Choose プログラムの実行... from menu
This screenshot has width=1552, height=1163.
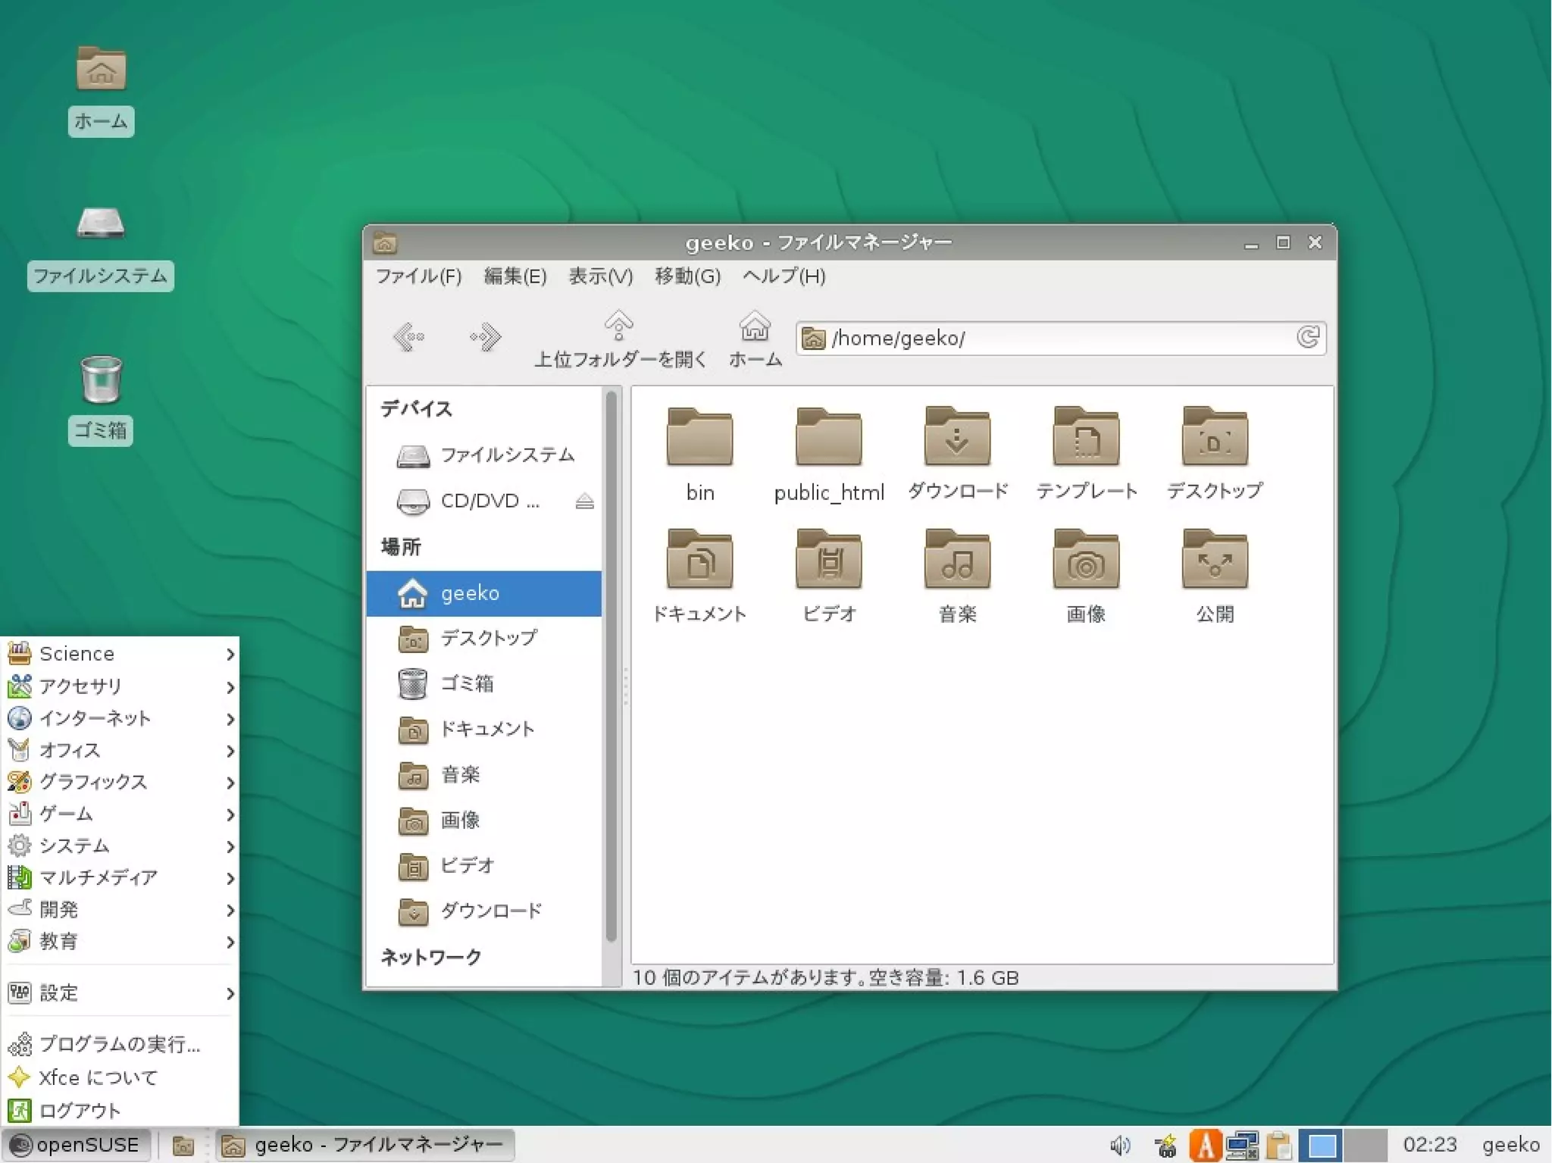click(x=120, y=1044)
